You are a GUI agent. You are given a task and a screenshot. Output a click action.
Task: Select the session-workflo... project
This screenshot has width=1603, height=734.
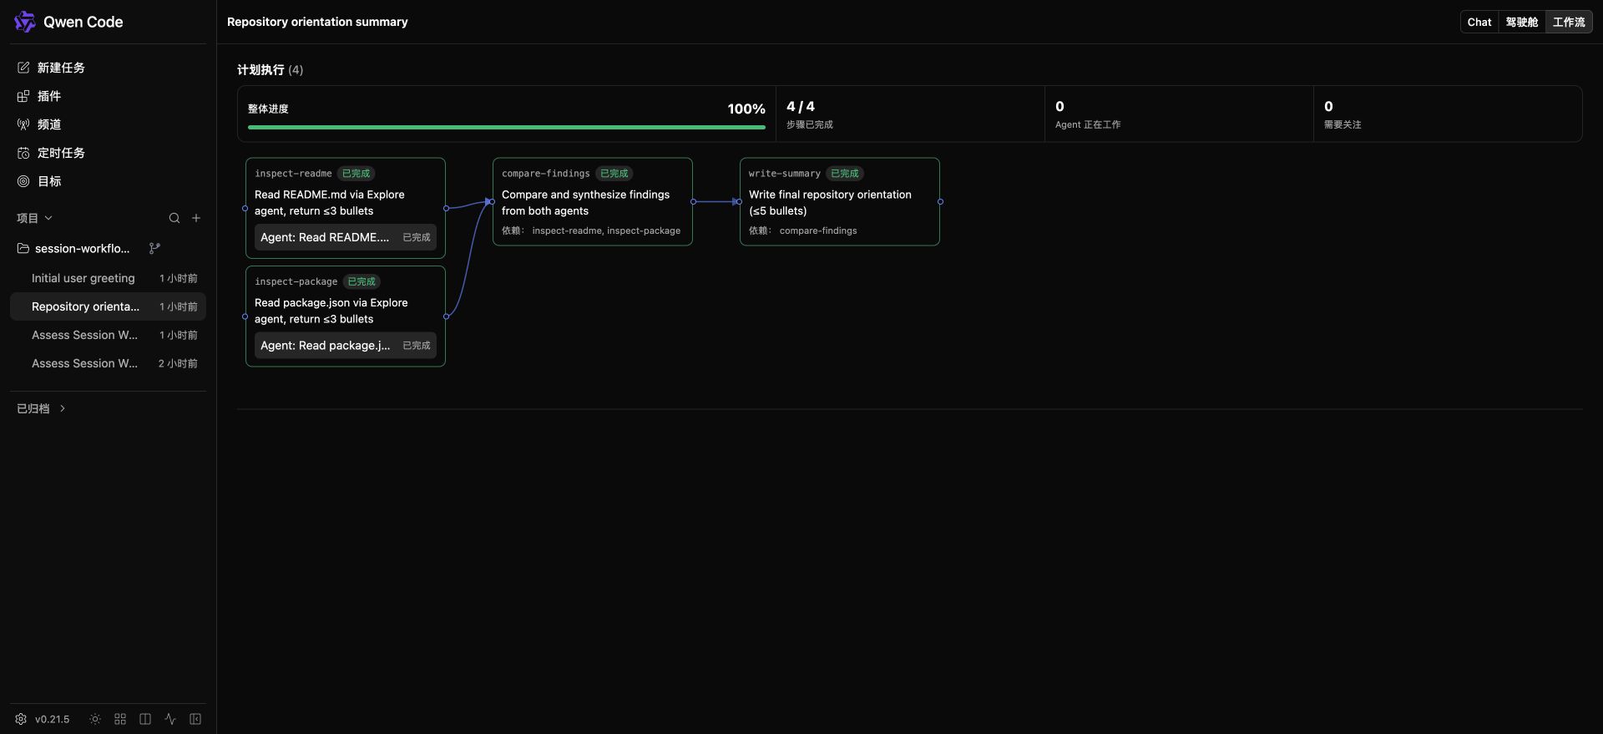pyautogui.click(x=82, y=249)
